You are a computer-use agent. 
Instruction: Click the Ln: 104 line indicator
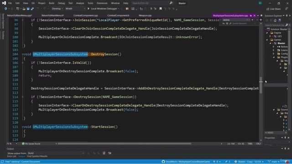pos(231,144)
